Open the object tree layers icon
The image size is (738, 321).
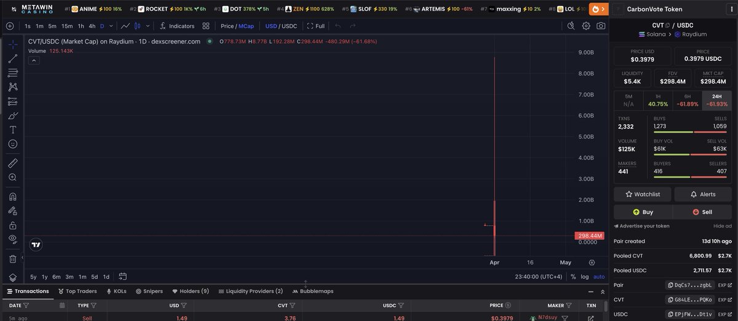13,277
